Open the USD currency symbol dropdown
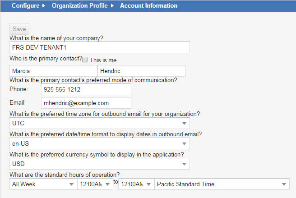The width and height of the screenshot is (296, 198). click(x=100, y=164)
